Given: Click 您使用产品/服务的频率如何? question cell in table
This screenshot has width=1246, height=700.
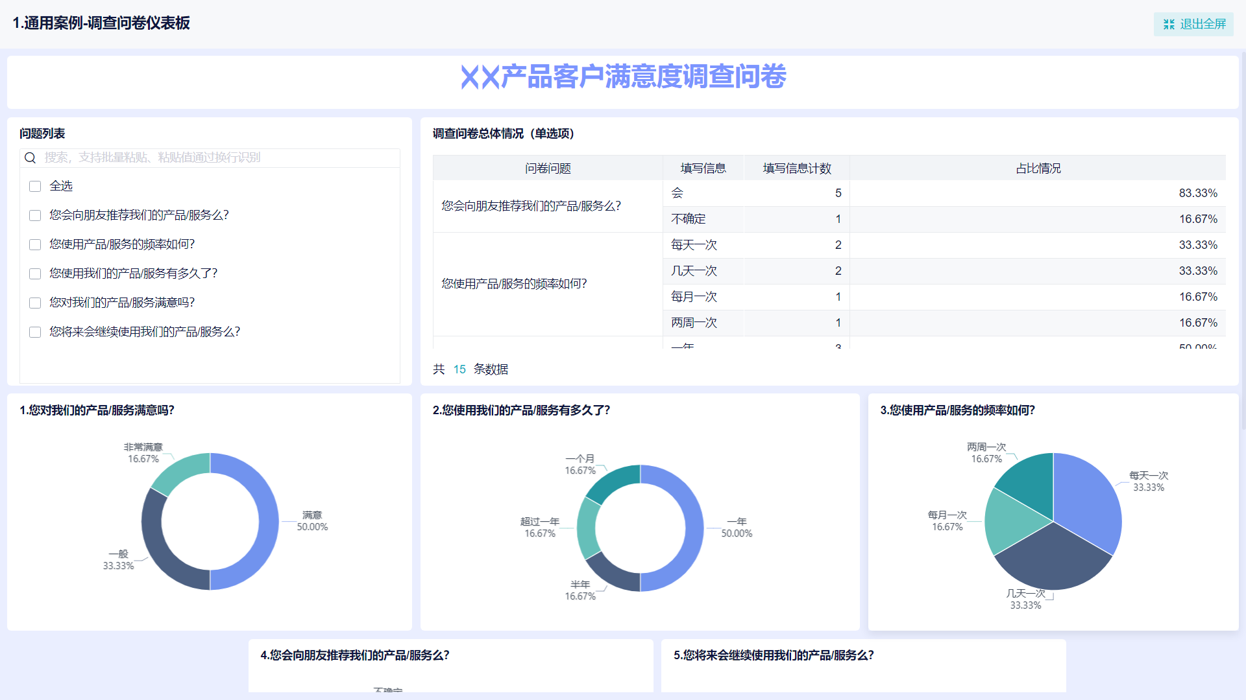Looking at the screenshot, I should (x=548, y=284).
